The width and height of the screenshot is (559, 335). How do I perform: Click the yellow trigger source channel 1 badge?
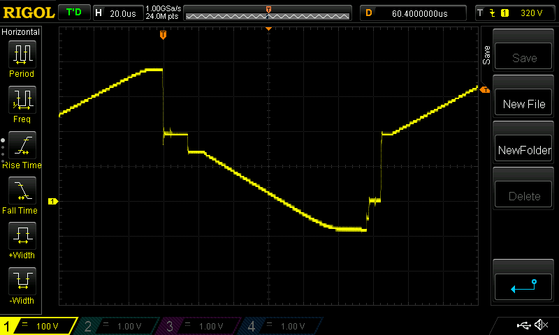(x=504, y=13)
